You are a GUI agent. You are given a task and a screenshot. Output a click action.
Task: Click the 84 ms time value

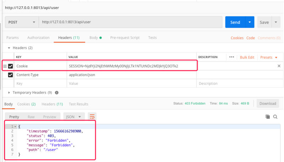[223, 104]
